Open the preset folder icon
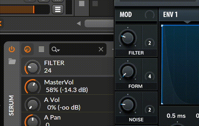This screenshot has height=126, width=199. [x=12, y=61]
